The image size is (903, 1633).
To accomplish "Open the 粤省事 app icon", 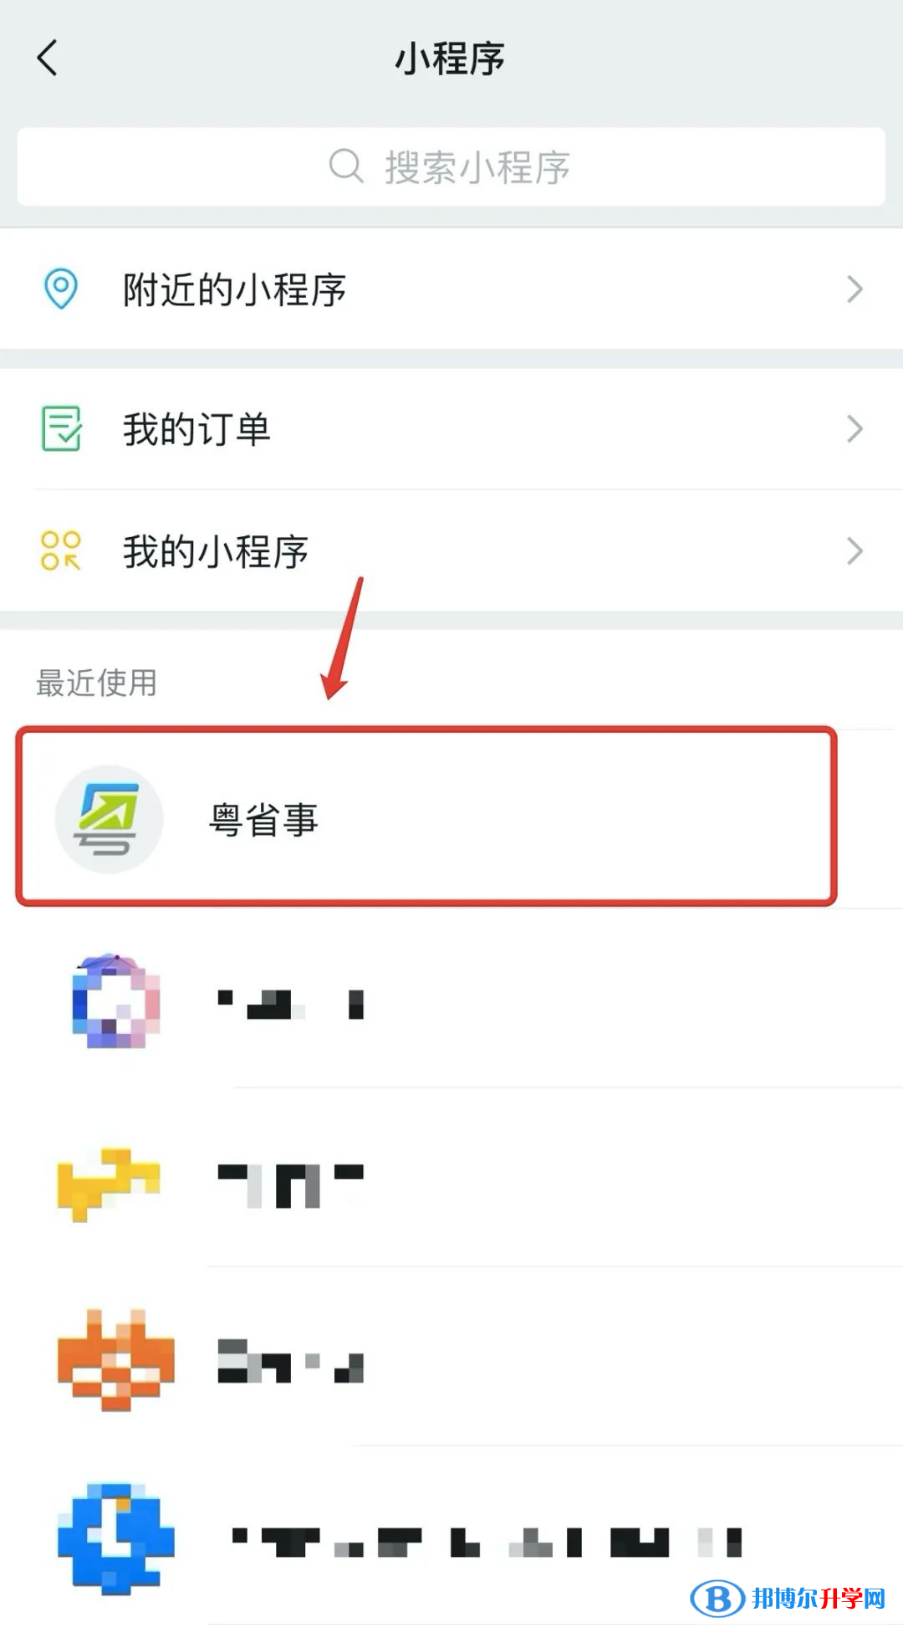I will tap(109, 819).
